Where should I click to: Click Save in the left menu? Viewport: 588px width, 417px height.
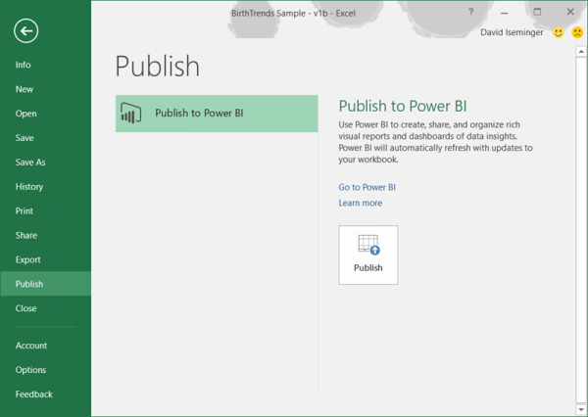(24, 138)
